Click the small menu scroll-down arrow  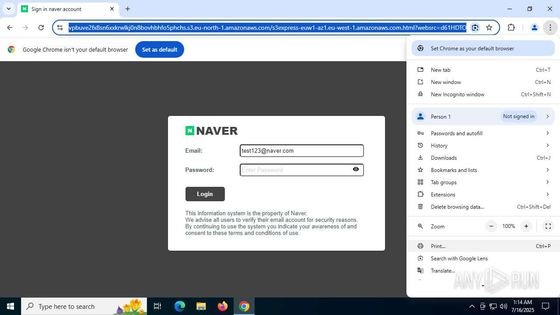[483, 286]
